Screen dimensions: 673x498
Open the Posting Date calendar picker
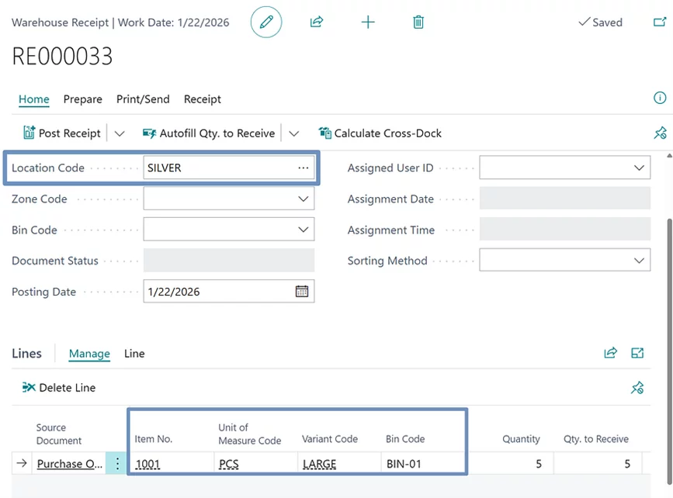tap(302, 292)
